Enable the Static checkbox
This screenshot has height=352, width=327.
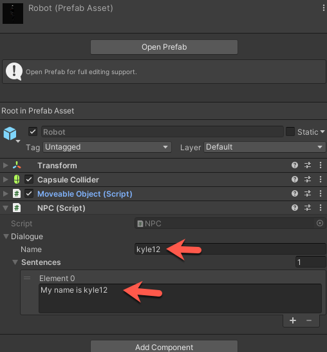tap(290, 132)
